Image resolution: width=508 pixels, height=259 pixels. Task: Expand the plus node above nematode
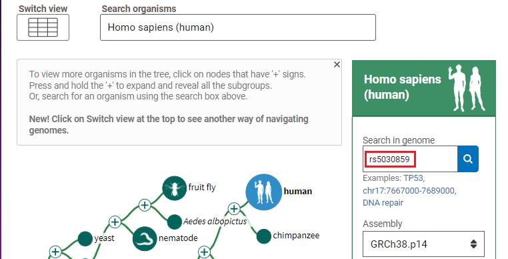click(115, 222)
